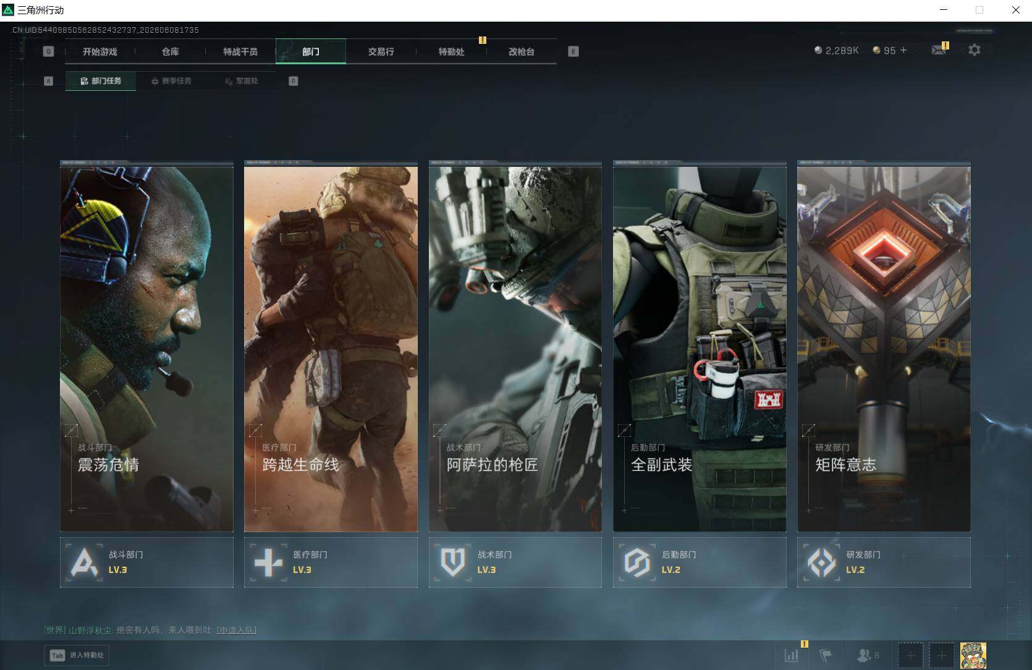Click the 研发部门 LV.2 button
Viewport: 1032px width, 670px height.
[884, 562]
